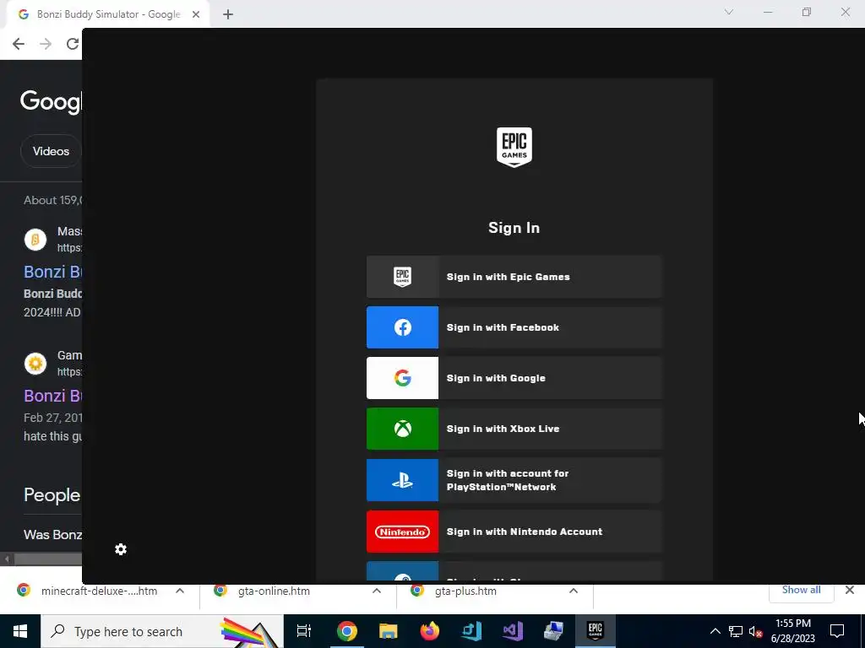Sign in with Nintendo Account button
Screen dimensions: 865x648
[x=514, y=532]
